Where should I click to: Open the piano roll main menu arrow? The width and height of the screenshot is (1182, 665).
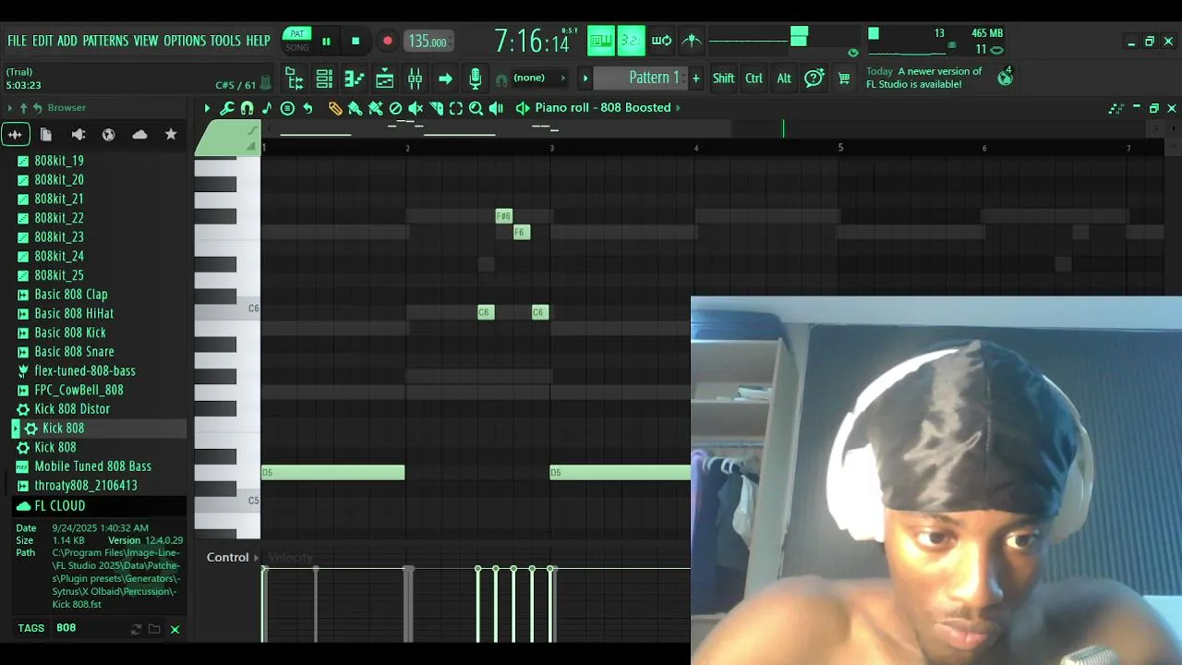[x=207, y=108]
